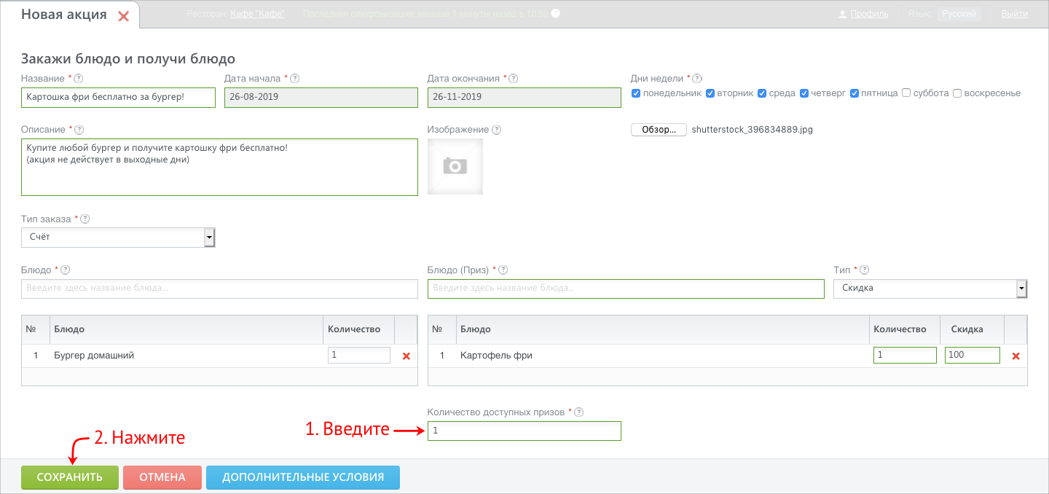Open help icon next to Дата окончания
The height and width of the screenshot is (494, 1049).
pyautogui.click(x=514, y=79)
